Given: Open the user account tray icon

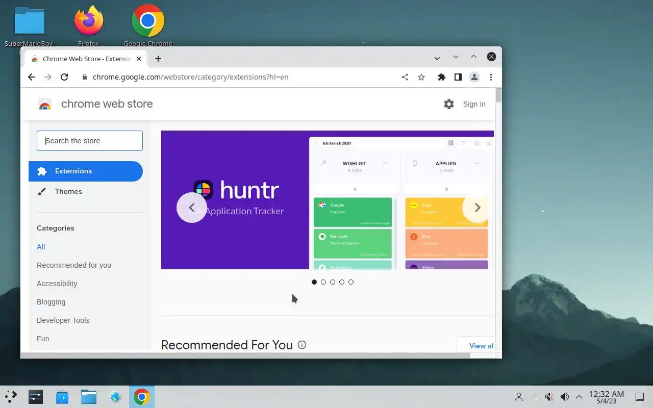Looking at the screenshot, I should pos(519,397).
